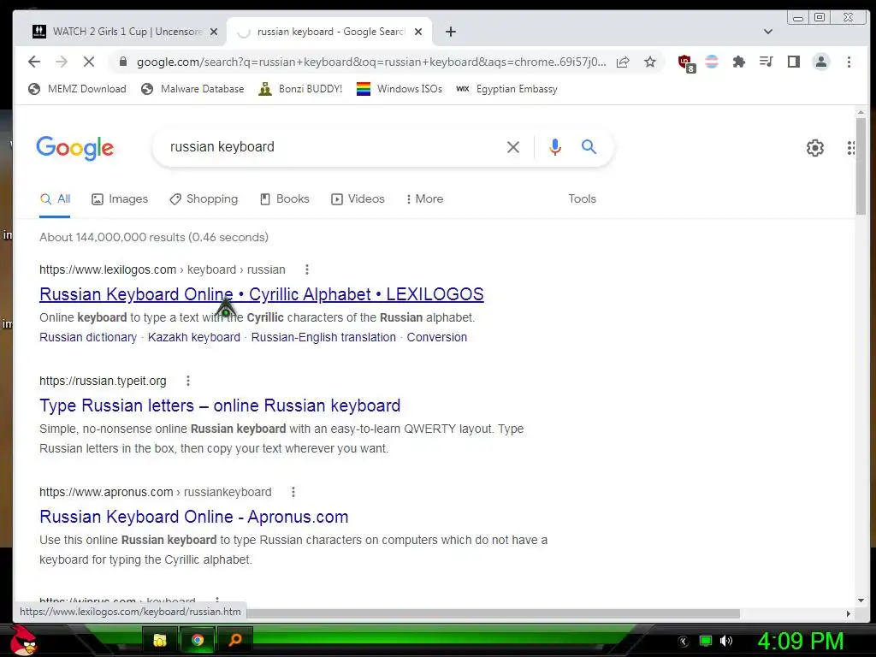Switch to the WATCH 2 Girls 1 Cup tab

click(x=120, y=32)
